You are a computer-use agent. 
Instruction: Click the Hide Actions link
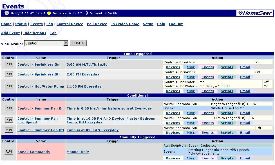click(x=35, y=33)
